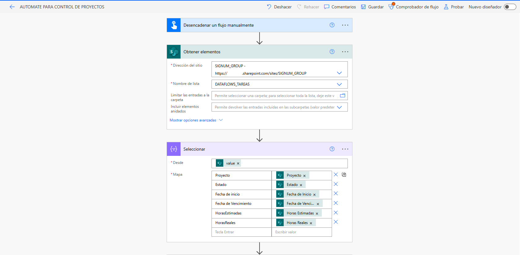This screenshot has width=520, height=255.
Task: Click the Desde input field
Action: pos(279,163)
